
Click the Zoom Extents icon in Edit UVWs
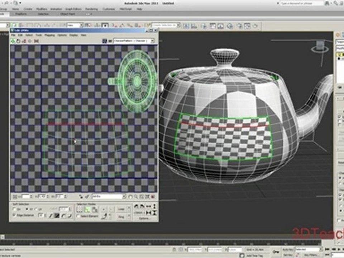tap(147, 197)
